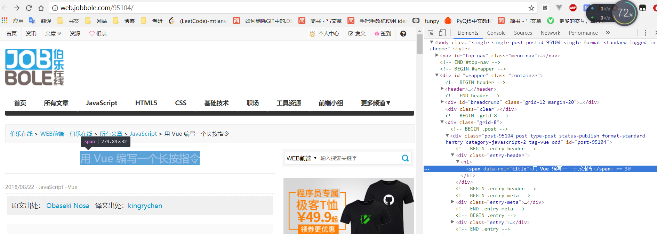The height and width of the screenshot is (234, 657).
Task: Click the three-dot icon beside selected span row
Action: (x=427, y=169)
